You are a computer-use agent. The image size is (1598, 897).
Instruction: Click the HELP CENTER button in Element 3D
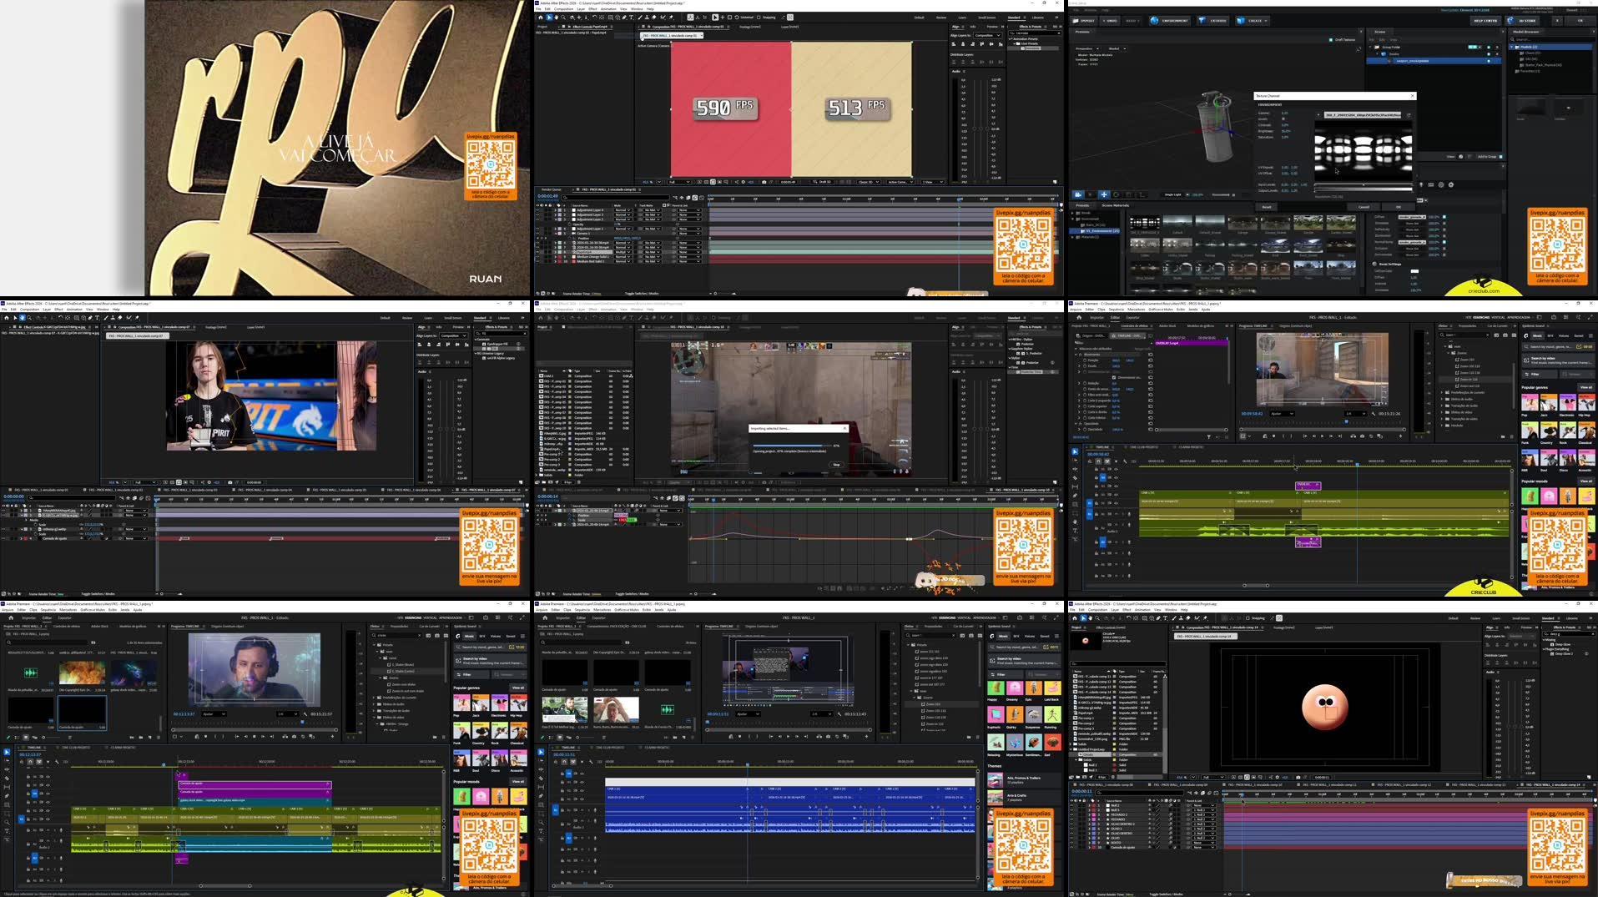click(x=1486, y=21)
